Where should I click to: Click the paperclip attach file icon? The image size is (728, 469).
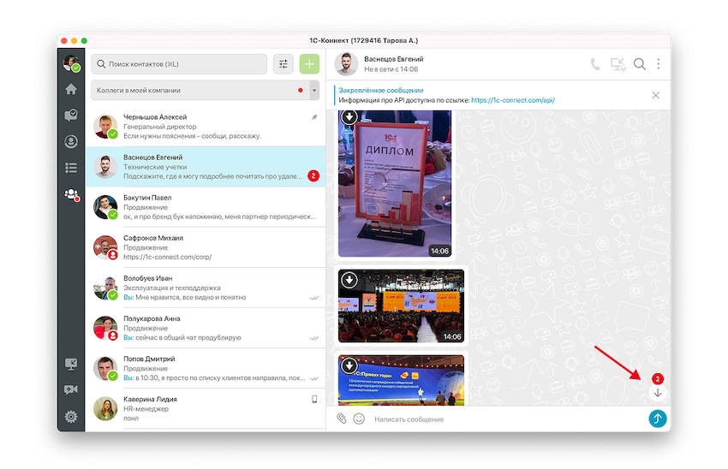point(341,419)
